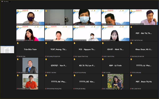Click raised hand on PDT - Bùi Thị Th... tile
Image resolution: width=159 pixels, height=99 pixels.
point(131,27)
